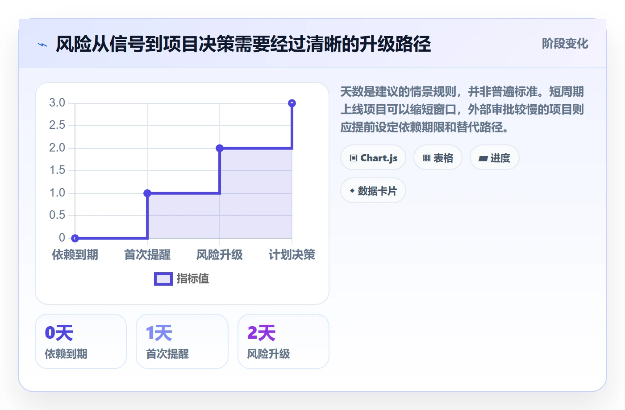Open the 1天 首次提醒 stat card

[x=182, y=341]
